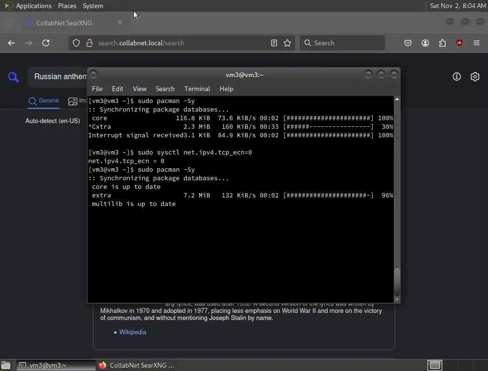Click the terminal title vm3@vm3:~

click(x=244, y=75)
